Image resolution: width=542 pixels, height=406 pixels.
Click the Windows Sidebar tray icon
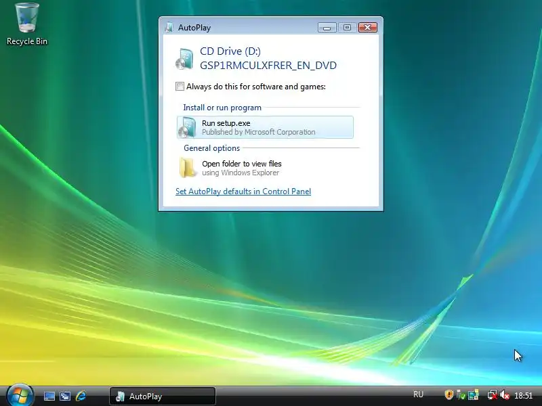tap(473, 394)
